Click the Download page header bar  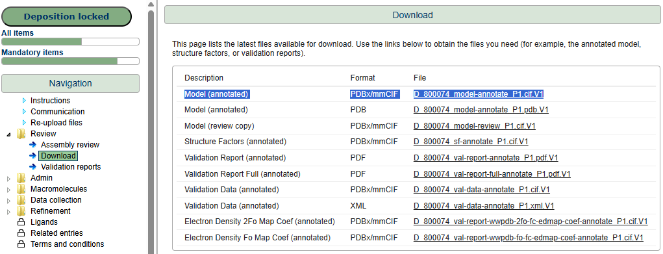[413, 15]
